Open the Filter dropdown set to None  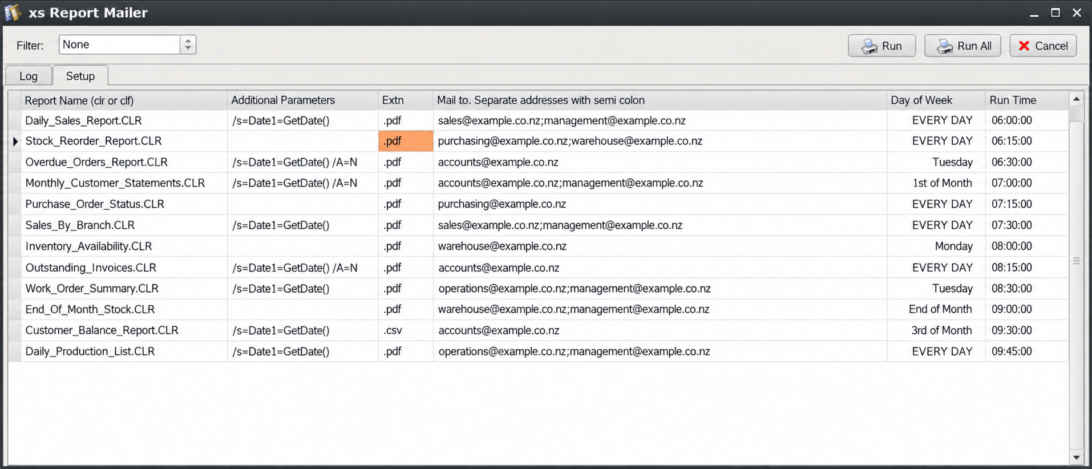tap(127, 45)
